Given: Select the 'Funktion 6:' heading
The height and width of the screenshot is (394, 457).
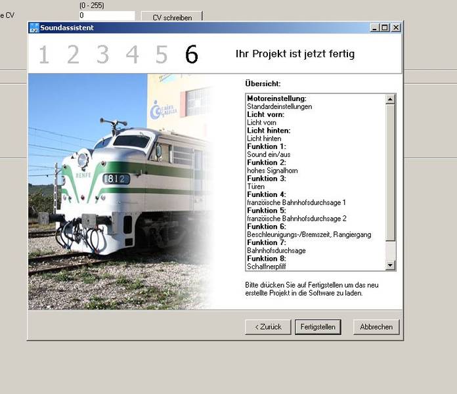Looking at the screenshot, I should tap(267, 227).
